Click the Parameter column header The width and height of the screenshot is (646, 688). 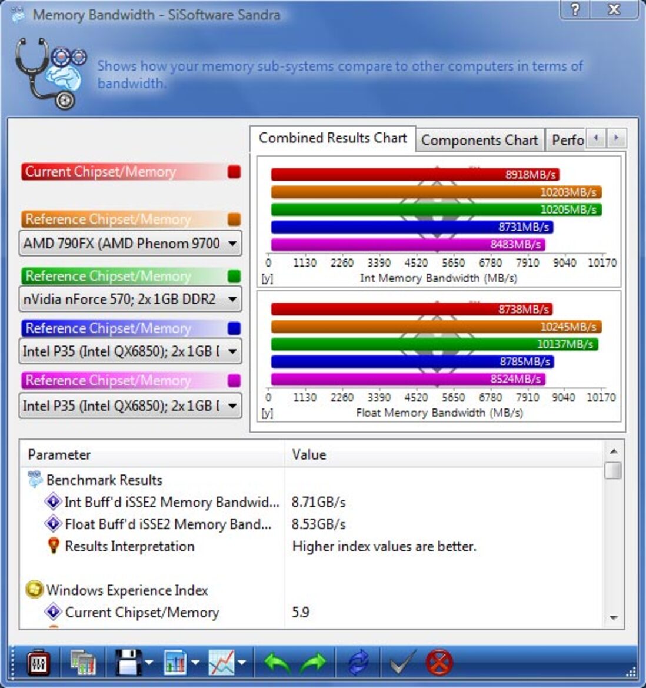pyautogui.click(x=152, y=454)
